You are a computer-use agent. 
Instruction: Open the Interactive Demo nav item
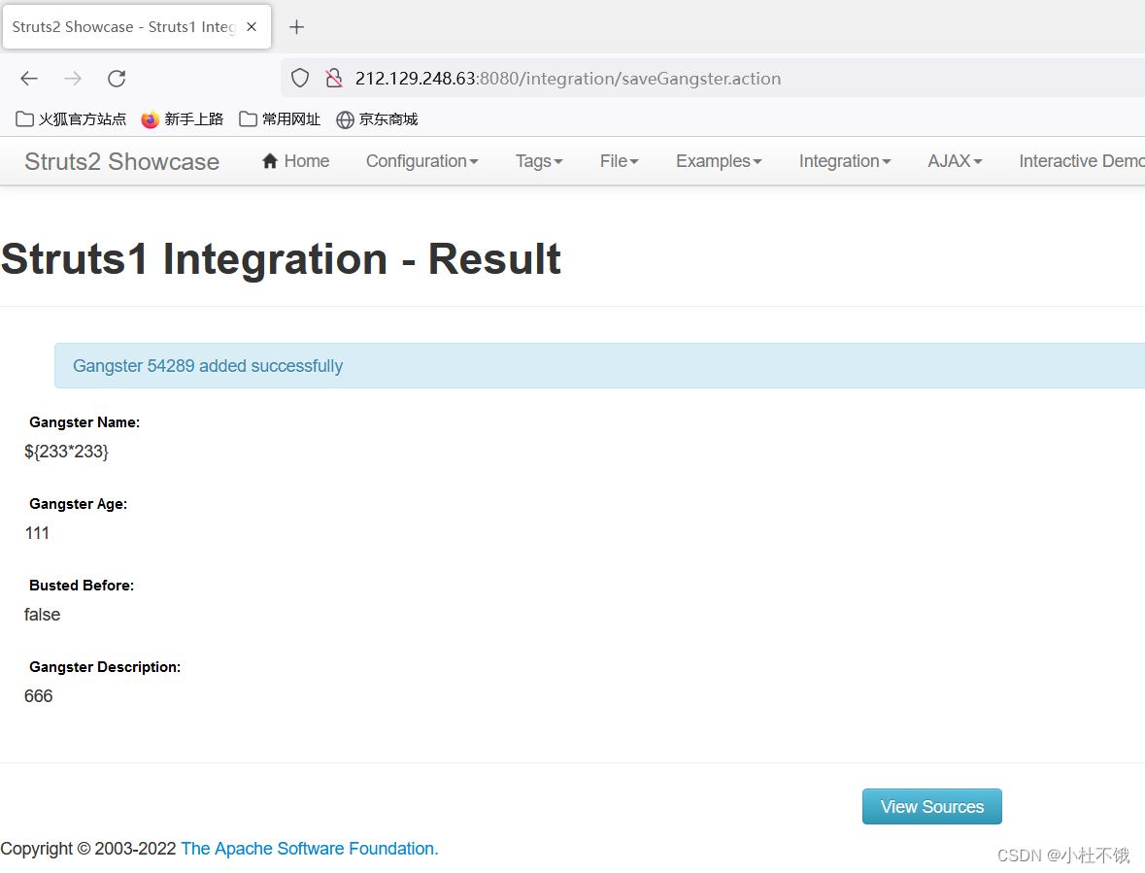pos(1082,161)
